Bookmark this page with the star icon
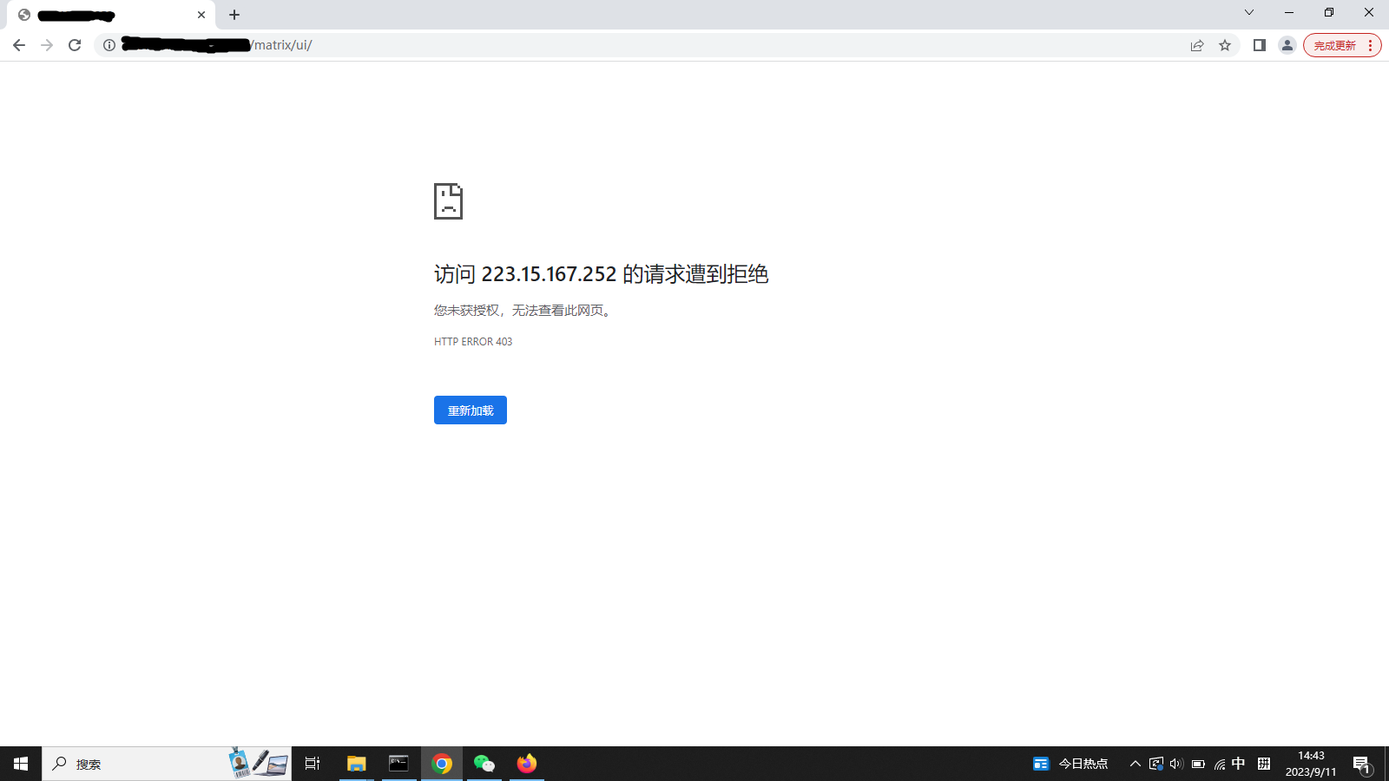This screenshot has width=1389, height=781. click(1225, 45)
